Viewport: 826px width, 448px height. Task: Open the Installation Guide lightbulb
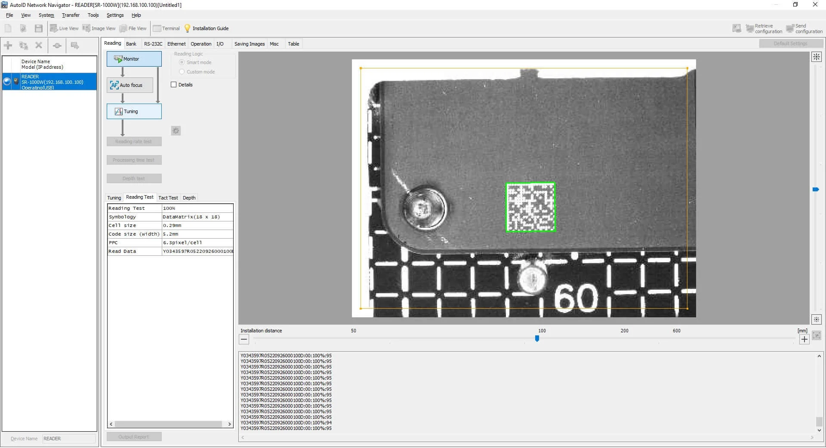(188, 28)
